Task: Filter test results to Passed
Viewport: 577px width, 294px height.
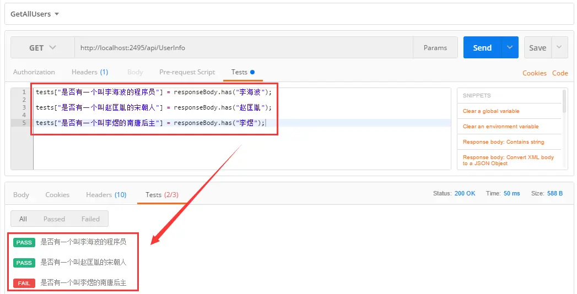Action: (x=54, y=219)
